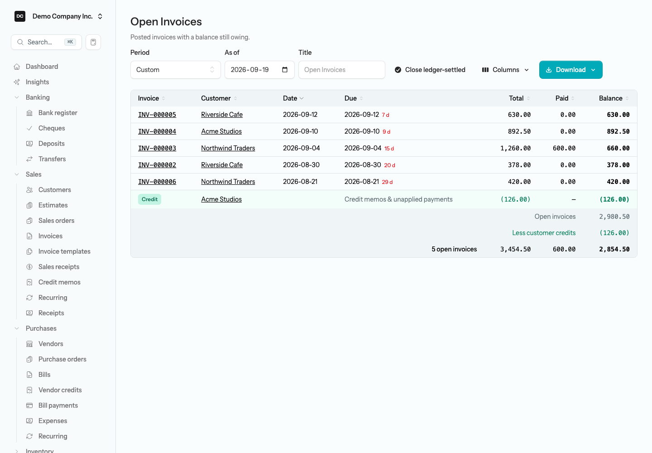The width and height of the screenshot is (652, 453).
Task: Open the date picker calendar icon
Action: pyautogui.click(x=285, y=70)
